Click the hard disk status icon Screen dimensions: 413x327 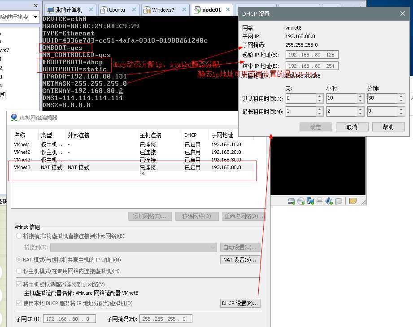coord(291,201)
